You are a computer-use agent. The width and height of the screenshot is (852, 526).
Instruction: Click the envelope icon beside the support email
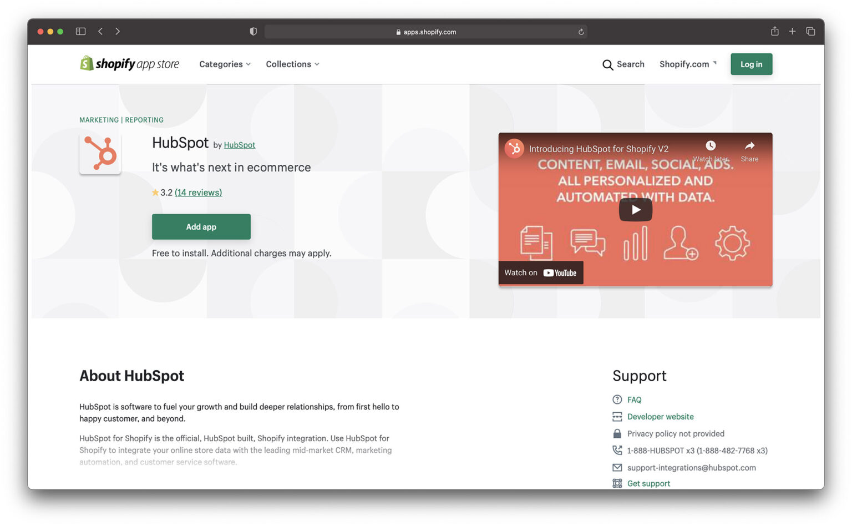tap(617, 467)
